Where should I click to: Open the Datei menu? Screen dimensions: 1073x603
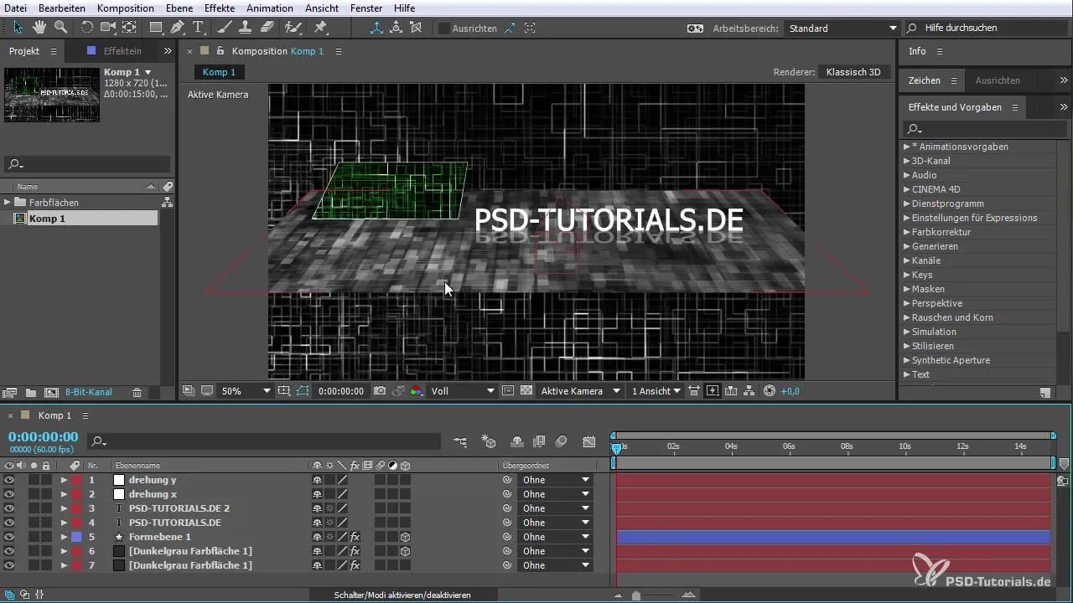(16, 8)
